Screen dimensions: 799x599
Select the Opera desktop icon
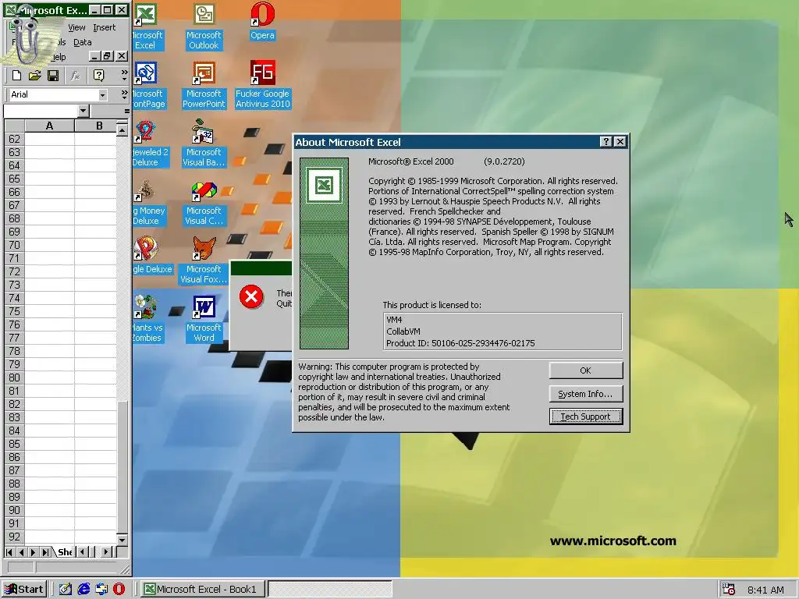(262, 22)
